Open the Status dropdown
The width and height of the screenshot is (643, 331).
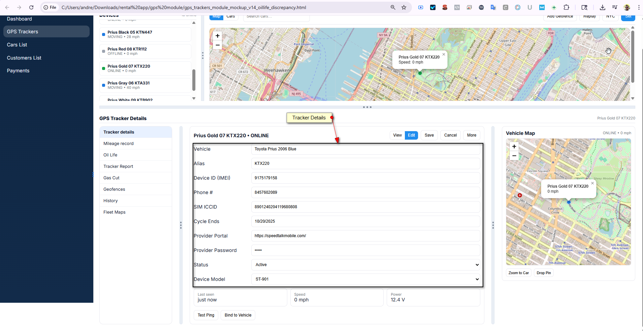365,265
